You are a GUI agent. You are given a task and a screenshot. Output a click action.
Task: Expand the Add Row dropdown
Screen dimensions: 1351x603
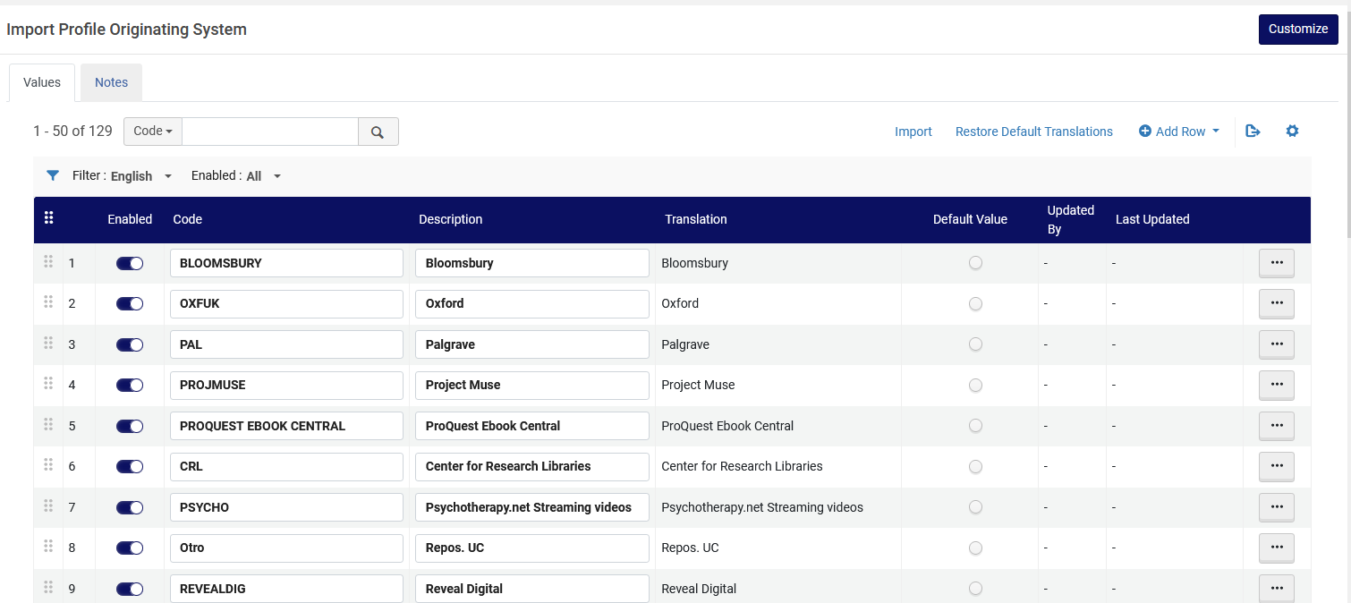(x=1179, y=132)
